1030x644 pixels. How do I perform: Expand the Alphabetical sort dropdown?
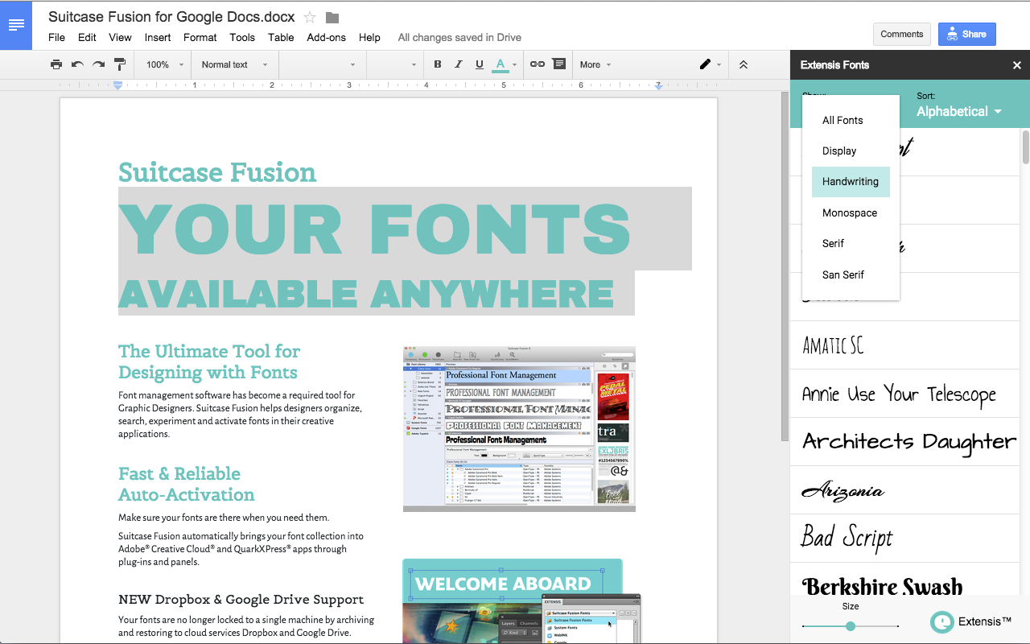click(x=959, y=111)
